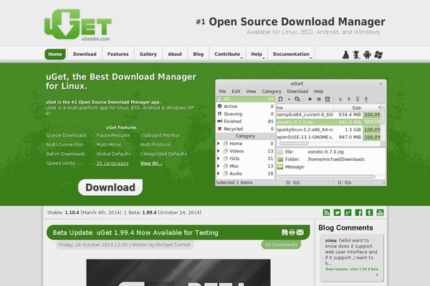Click the blog post banner thumbnail image
This screenshot has height=286, width=430.
click(x=178, y=272)
